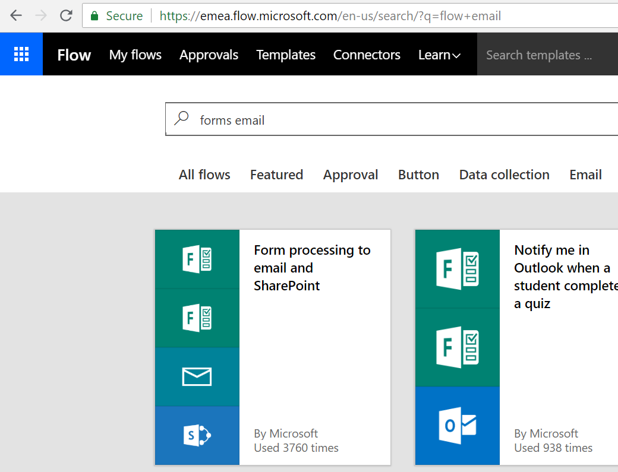Open the app launcher waffle icon
The width and height of the screenshot is (618, 472).
[x=21, y=55]
